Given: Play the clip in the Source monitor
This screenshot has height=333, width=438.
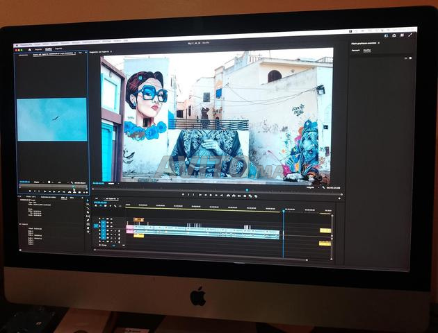Looking at the screenshot, I should [54, 191].
